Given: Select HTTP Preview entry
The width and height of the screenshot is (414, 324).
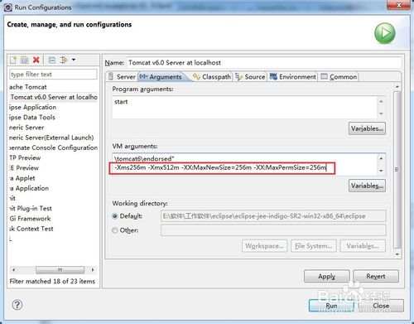Looking at the screenshot, I should pyautogui.click(x=25, y=157).
